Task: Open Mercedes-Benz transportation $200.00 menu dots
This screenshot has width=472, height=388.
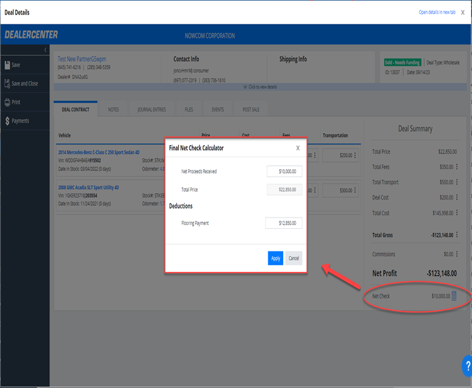Action: (x=355, y=155)
